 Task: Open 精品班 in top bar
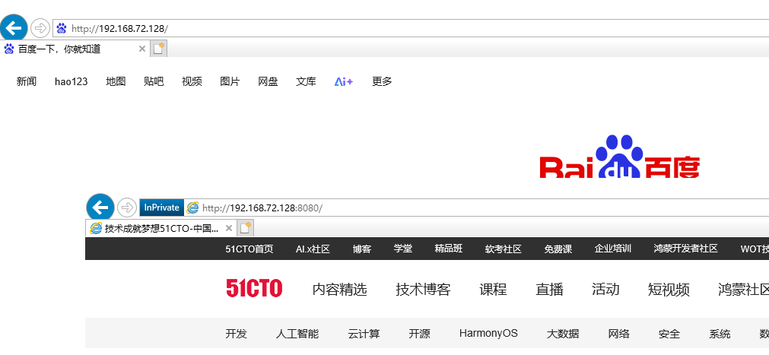449,249
